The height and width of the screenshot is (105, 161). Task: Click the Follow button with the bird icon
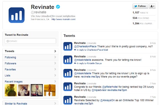(140, 6)
